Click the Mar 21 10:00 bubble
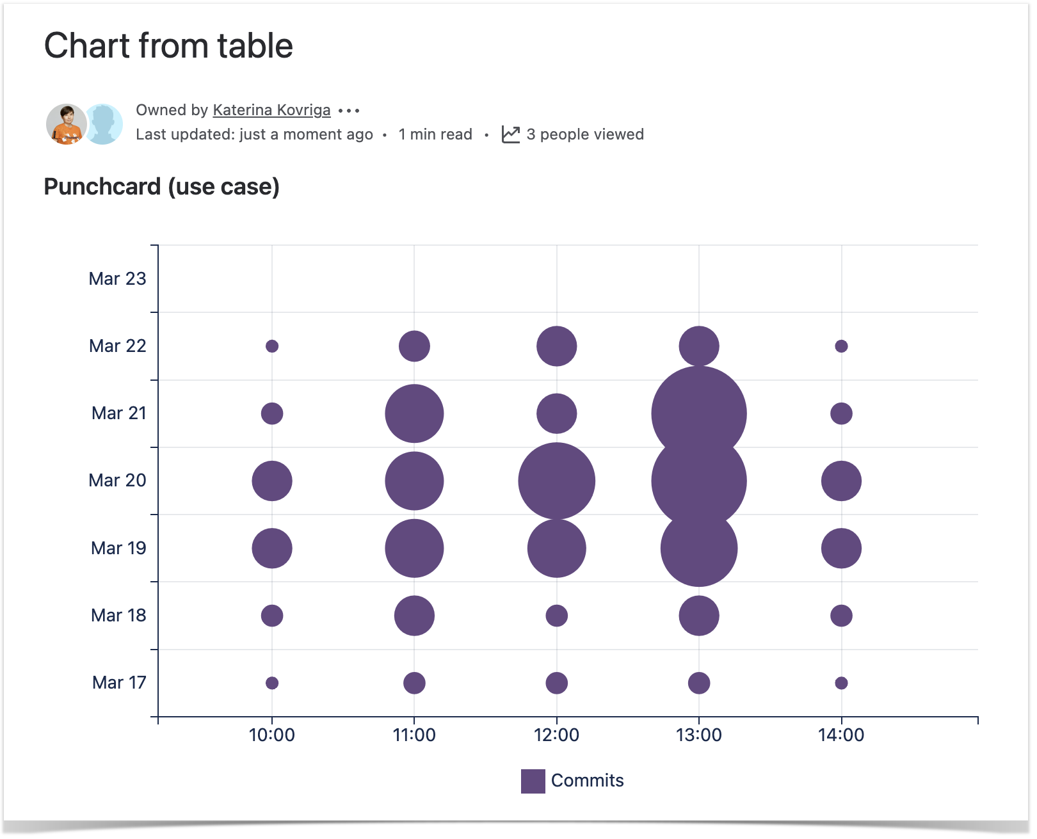Screen dimensions: 1037x839 (x=272, y=413)
